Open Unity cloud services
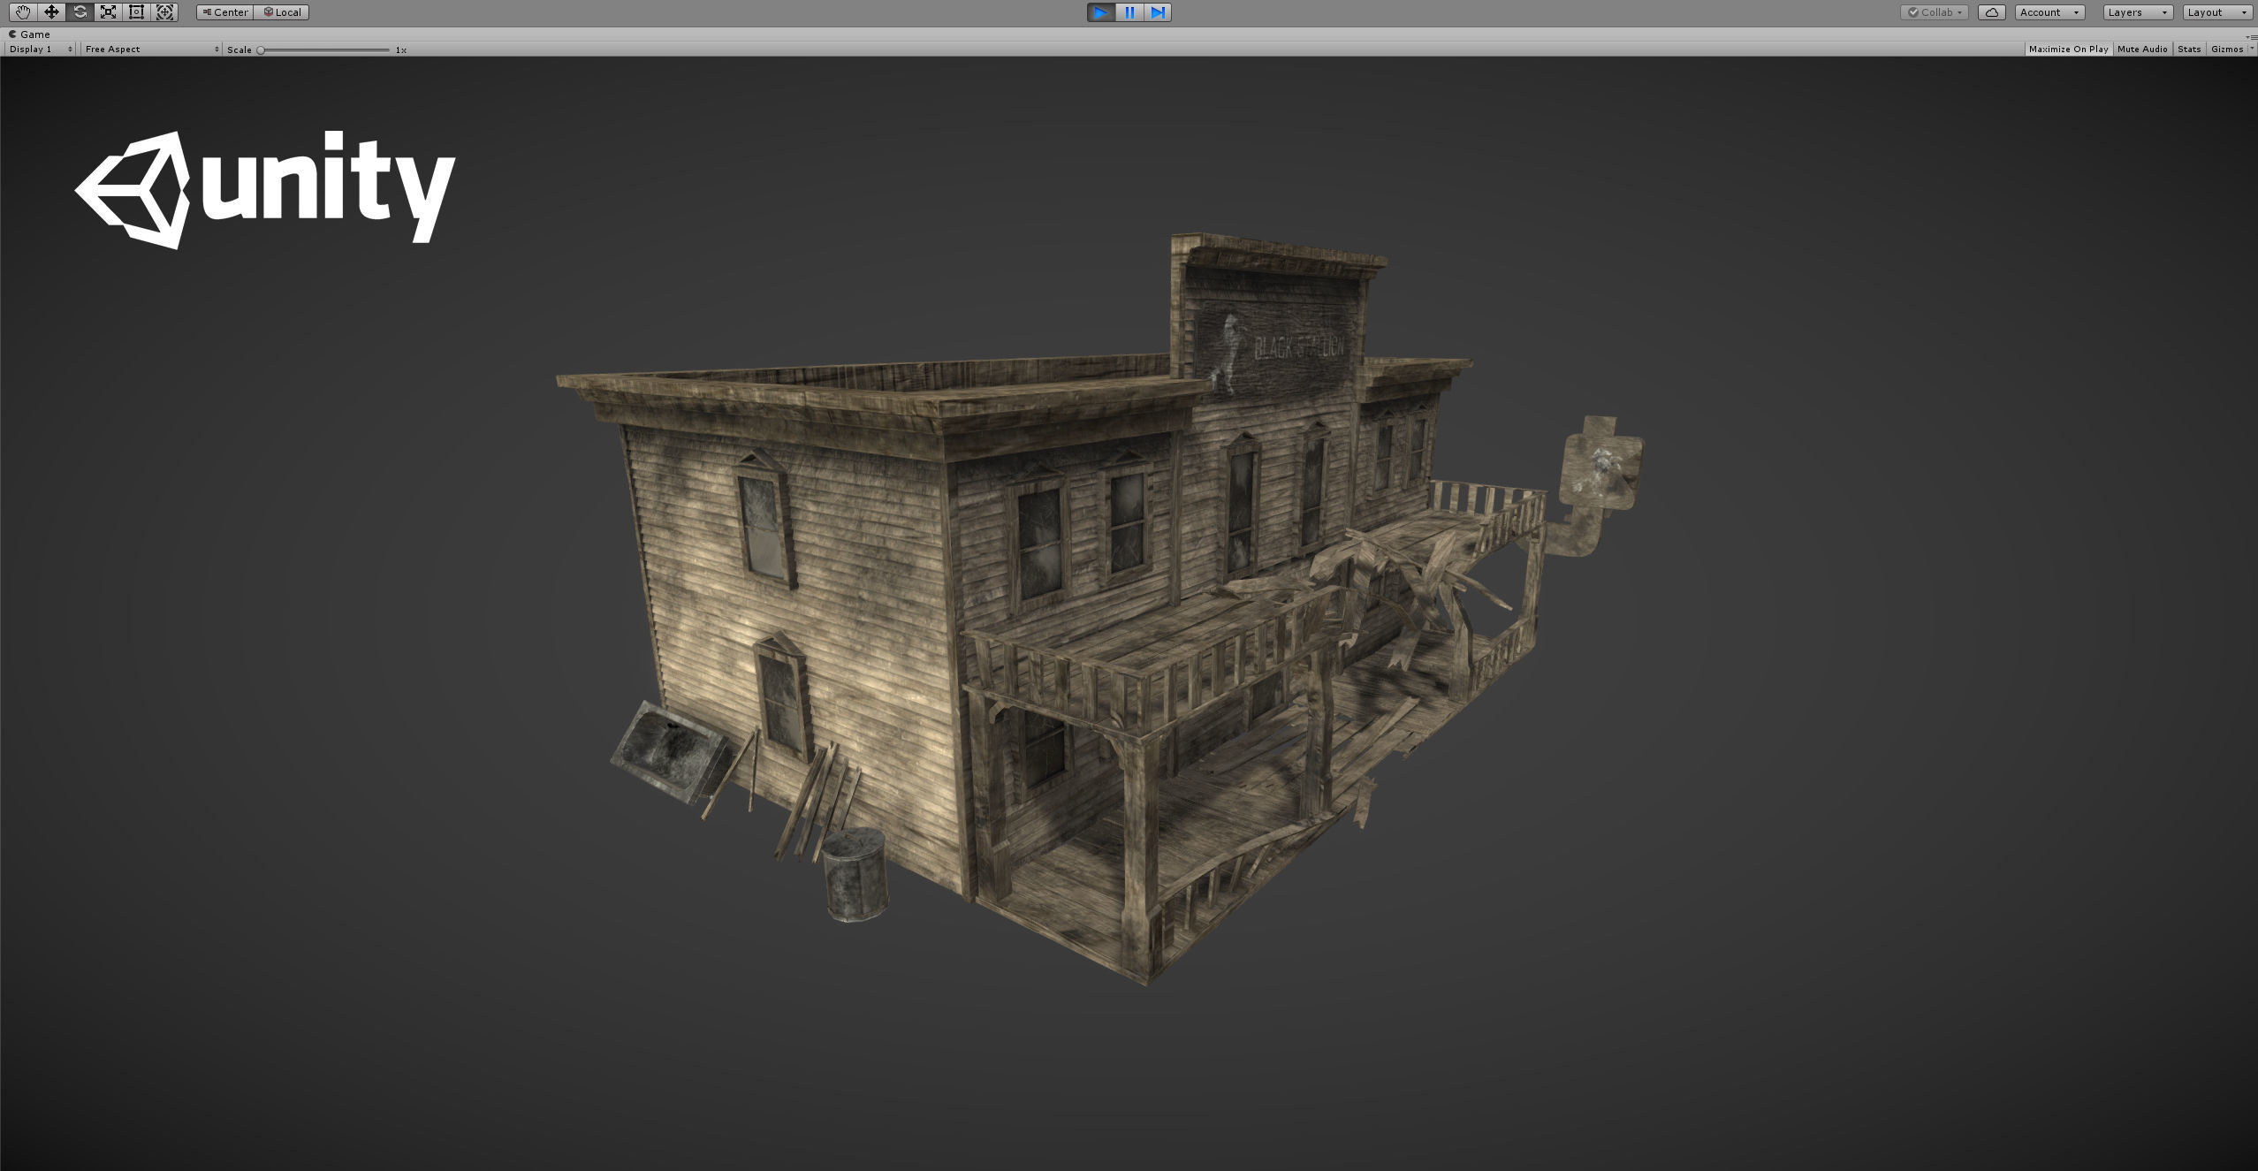 (1991, 12)
